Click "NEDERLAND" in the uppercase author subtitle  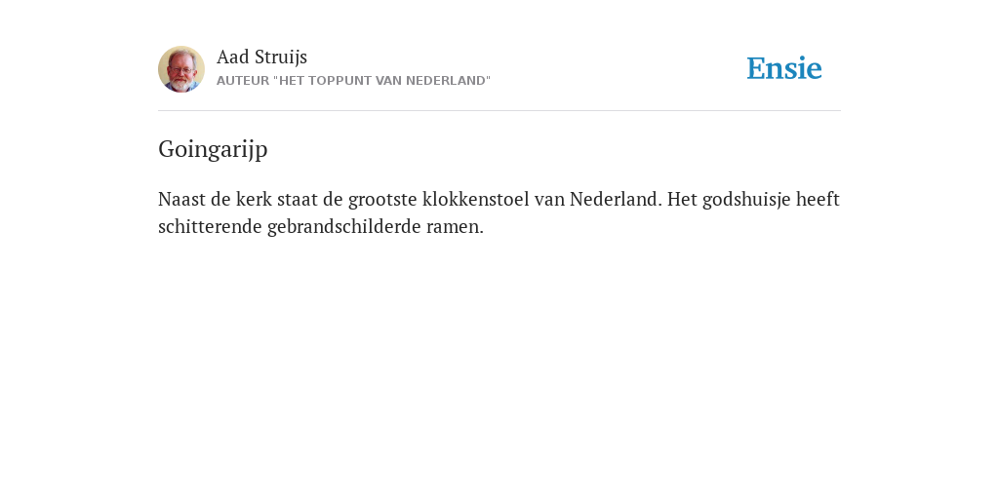pos(446,81)
